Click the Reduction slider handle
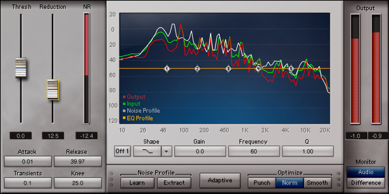 click(53, 89)
